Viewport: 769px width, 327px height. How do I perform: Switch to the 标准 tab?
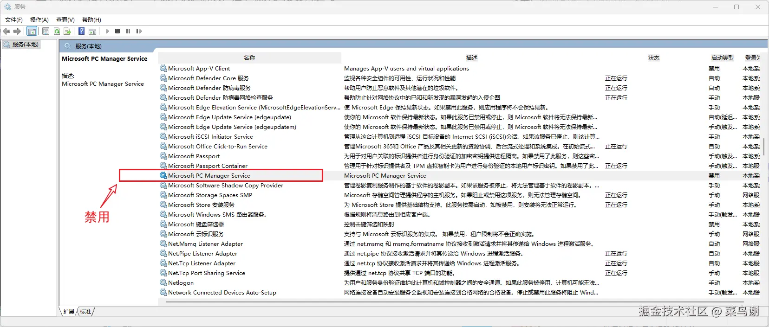85,311
